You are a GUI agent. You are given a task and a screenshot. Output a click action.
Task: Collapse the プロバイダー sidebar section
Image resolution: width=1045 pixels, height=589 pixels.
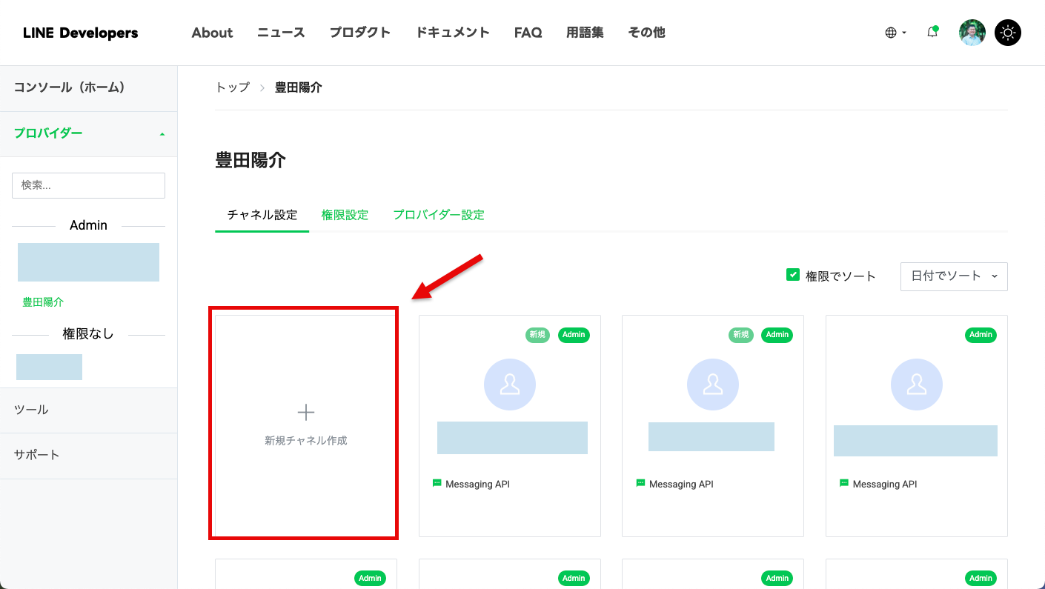point(88,133)
